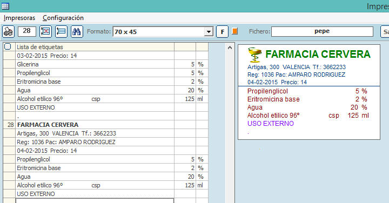Open the Formato dropdown arrow
The width and height of the screenshot is (389, 203).
click(x=209, y=32)
